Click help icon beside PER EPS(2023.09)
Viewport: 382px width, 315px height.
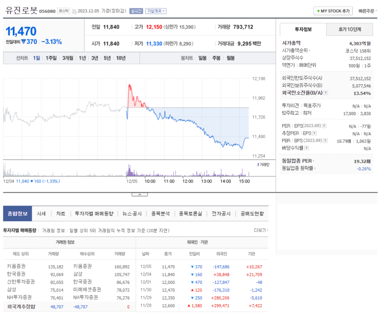[324, 126]
